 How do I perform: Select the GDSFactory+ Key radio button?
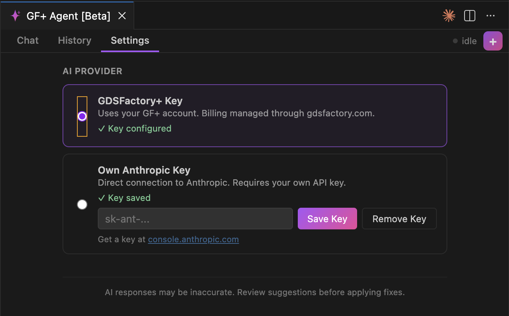tap(82, 116)
